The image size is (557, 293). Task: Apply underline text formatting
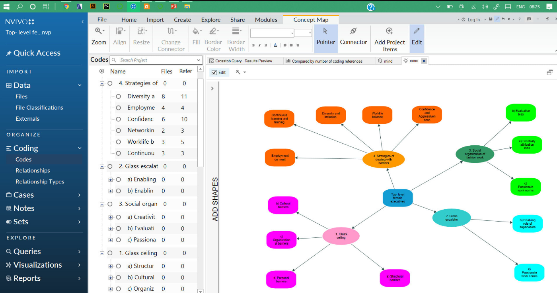(x=265, y=45)
